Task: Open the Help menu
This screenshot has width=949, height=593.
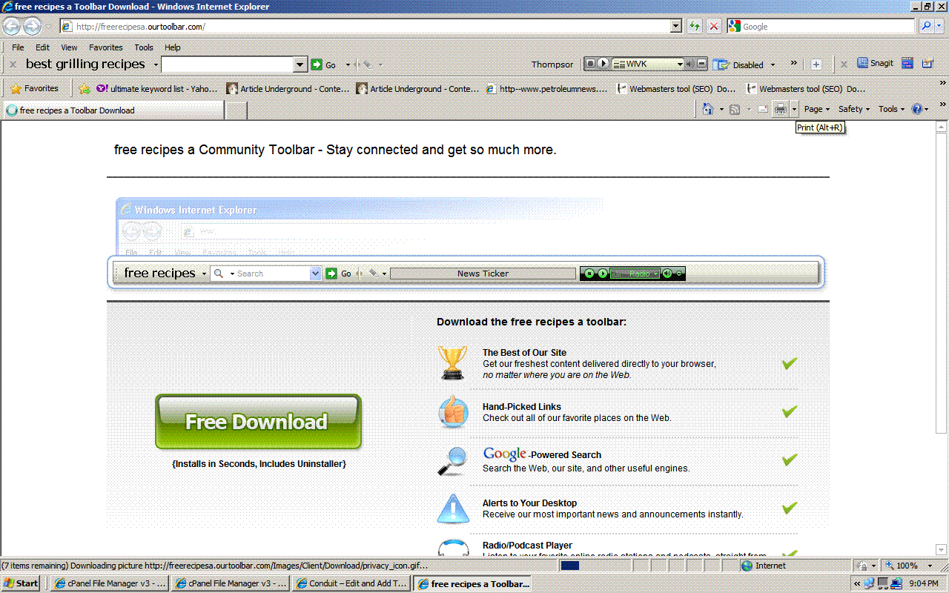Action: coord(173,47)
